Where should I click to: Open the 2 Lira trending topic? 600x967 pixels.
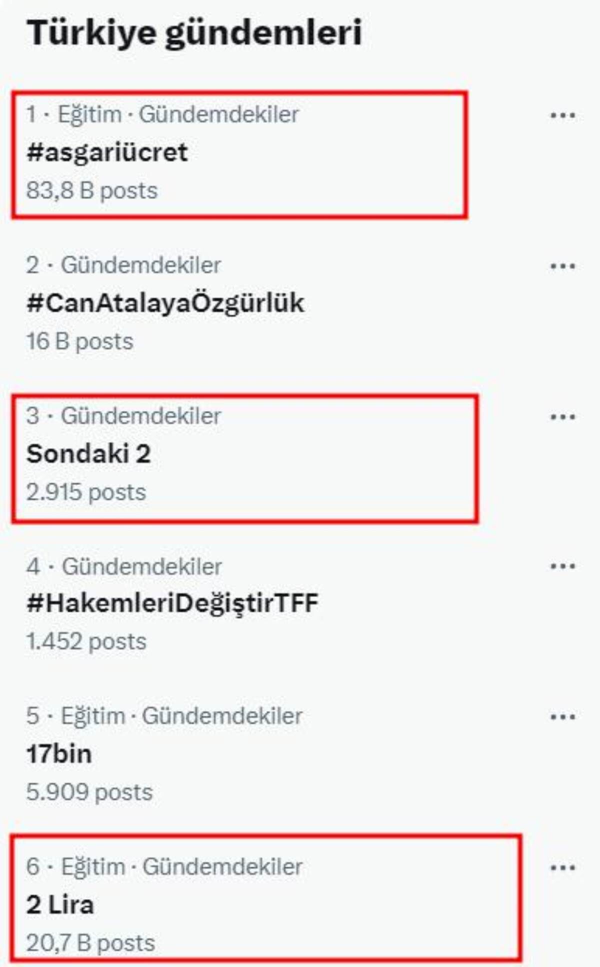[60, 905]
